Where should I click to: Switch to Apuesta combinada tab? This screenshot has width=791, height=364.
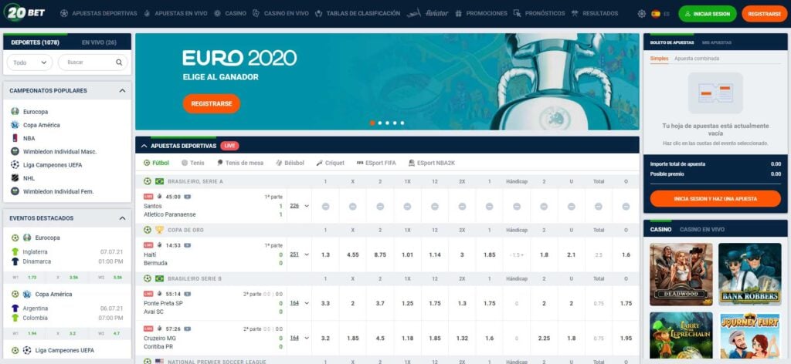click(697, 59)
